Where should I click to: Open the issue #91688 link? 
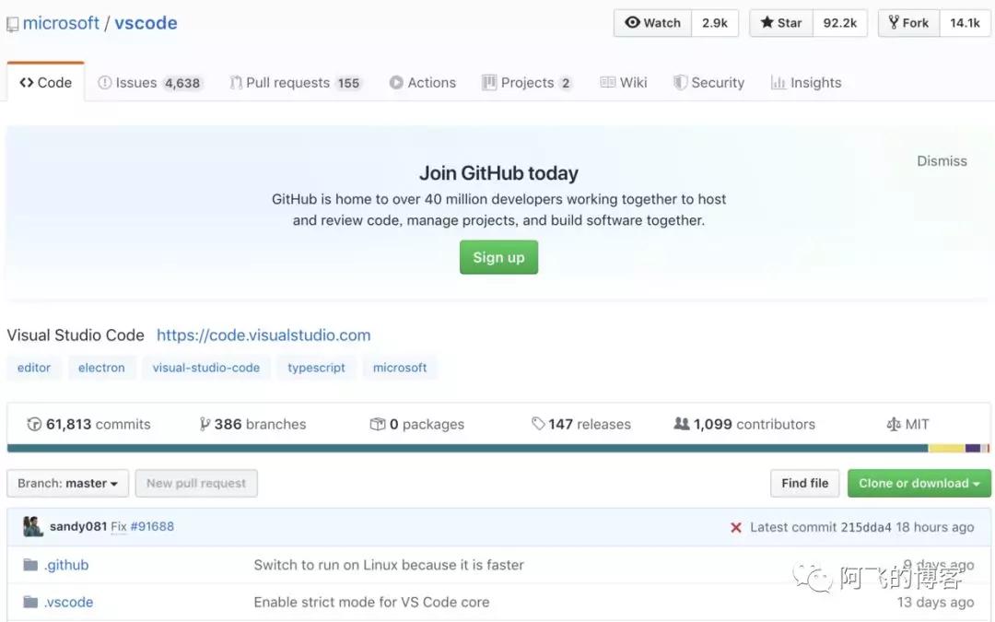coord(152,526)
